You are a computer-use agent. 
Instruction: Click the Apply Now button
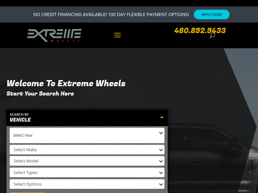point(212,14)
